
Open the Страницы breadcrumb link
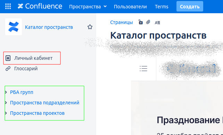tap(122, 22)
